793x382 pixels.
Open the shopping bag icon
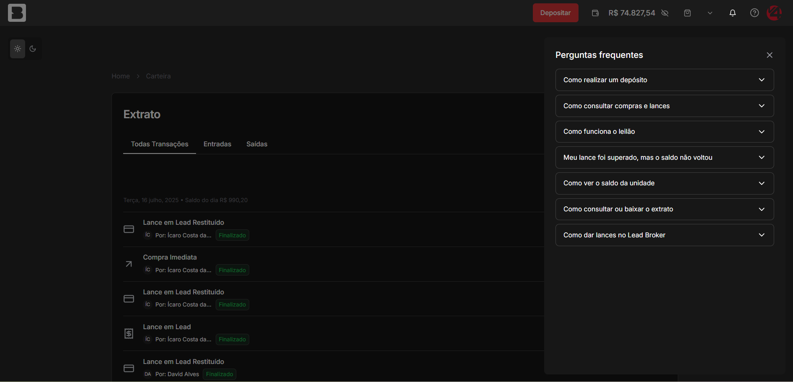pyautogui.click(x=687, y=13)
